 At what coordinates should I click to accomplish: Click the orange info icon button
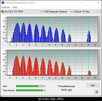[97, 92]
